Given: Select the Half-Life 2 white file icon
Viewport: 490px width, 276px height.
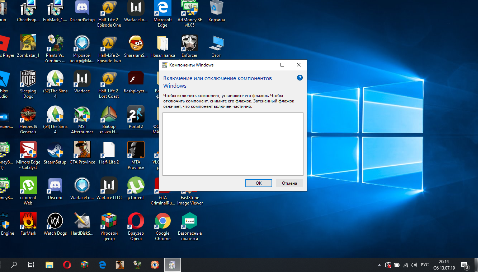Looking at the screenshot, I should (109, 153).
